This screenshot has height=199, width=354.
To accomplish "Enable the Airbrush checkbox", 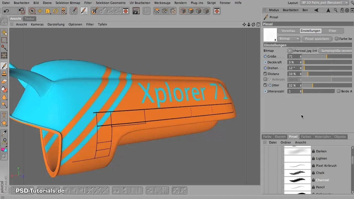I will click(265, 80).
